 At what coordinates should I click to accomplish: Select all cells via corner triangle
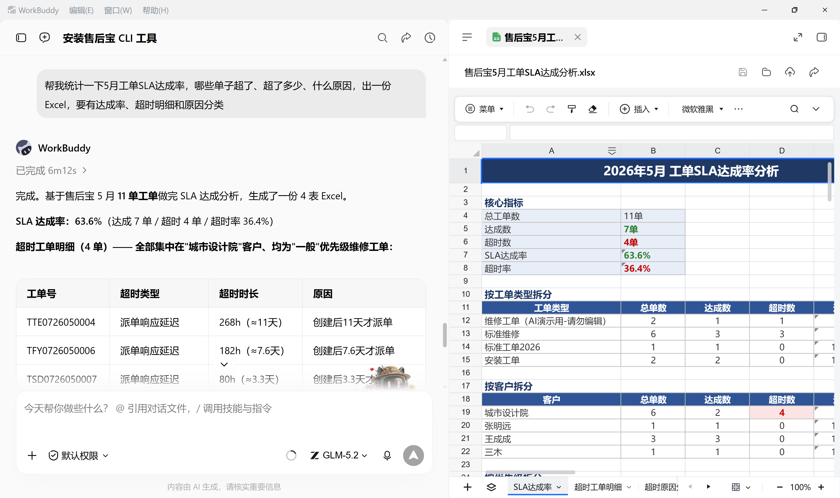(x=476, y=153)
